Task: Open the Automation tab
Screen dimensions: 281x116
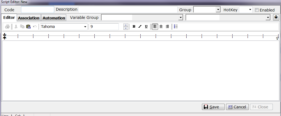Action: tap(54, 18)
